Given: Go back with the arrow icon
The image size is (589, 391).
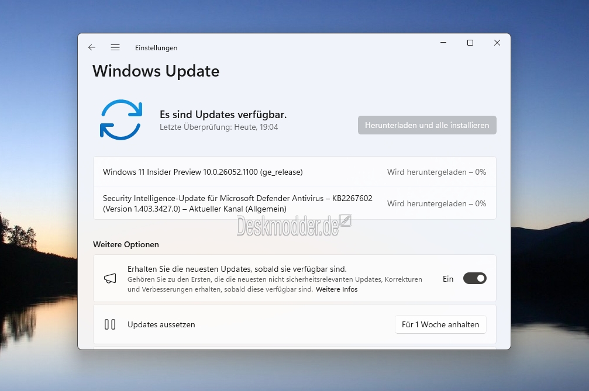Looking at the screenshot, I should (92, 47).
